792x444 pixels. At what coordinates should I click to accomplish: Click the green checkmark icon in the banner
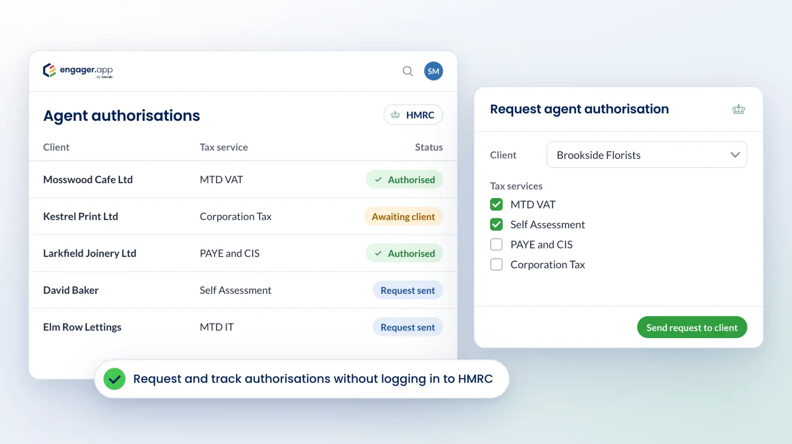[114, 379]
